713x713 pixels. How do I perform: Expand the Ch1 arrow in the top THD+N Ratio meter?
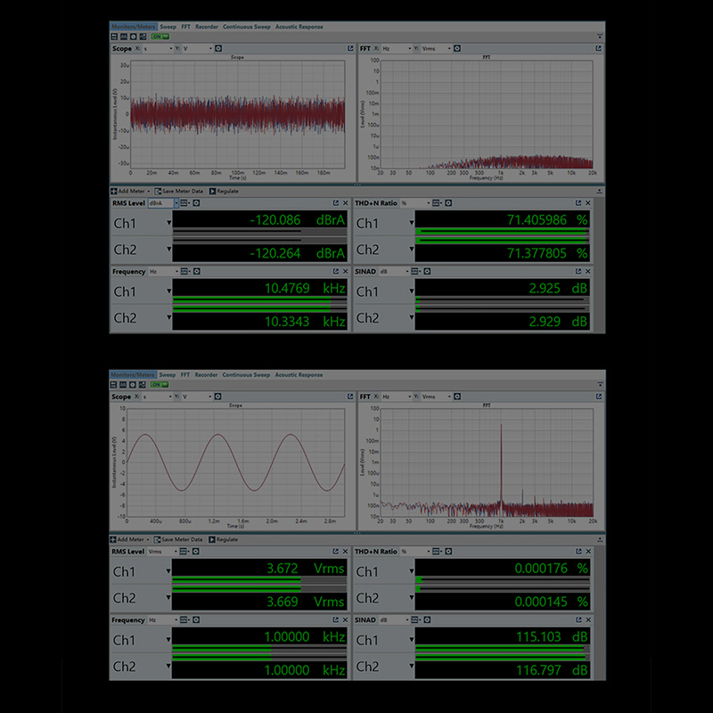click(x=412, y=224)
